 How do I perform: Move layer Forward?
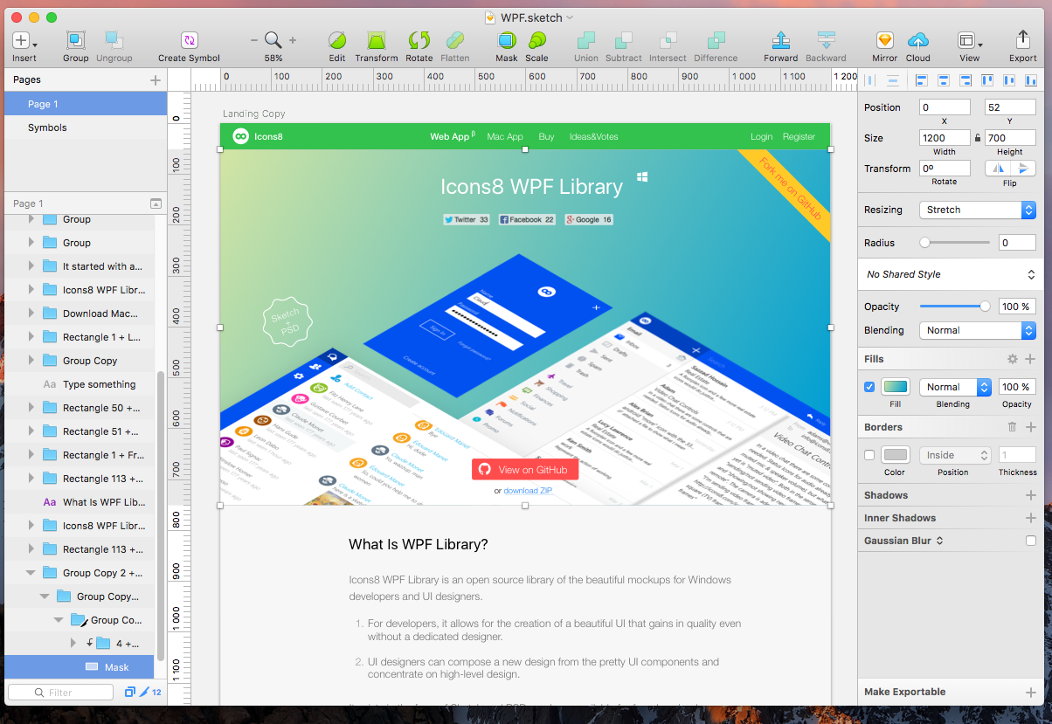coord(781,40)
